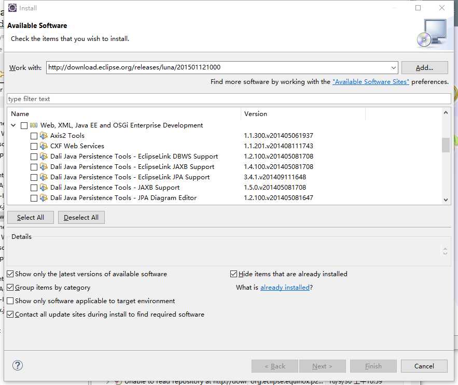Click the Cancel button
Screen dimensions: 458x385
(424, 366)
